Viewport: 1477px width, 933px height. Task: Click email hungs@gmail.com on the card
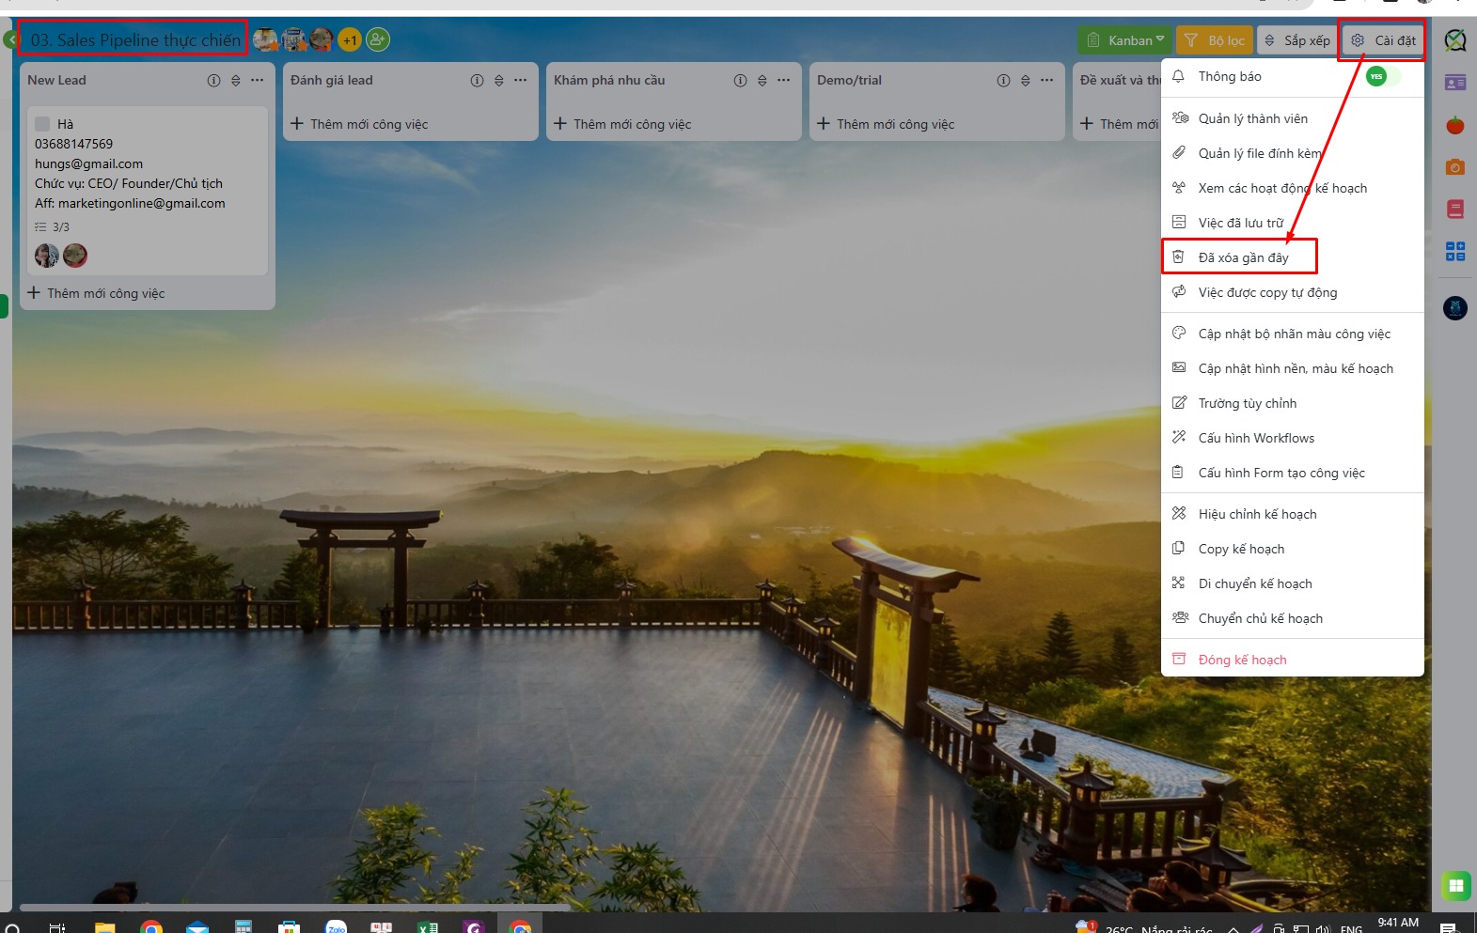tap(89, 163)
